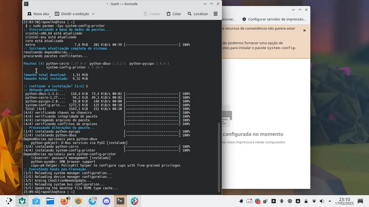Open Wi-Fi network tray icon
369x207 pixels.
point(314,201)
